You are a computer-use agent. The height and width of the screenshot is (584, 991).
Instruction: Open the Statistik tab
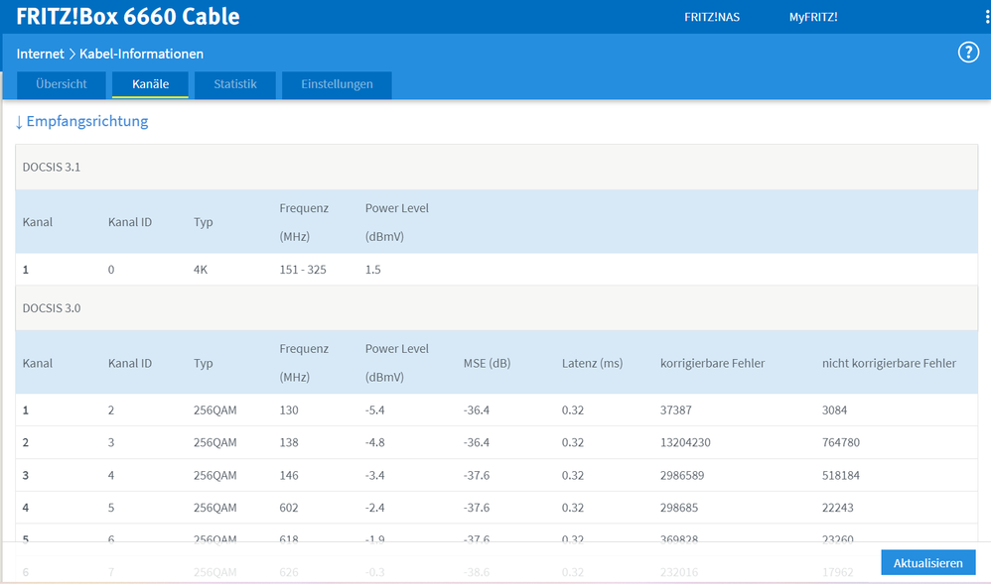tap(235, 84)
